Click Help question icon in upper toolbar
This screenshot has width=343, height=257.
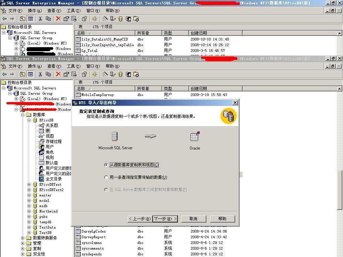[84, 19]
